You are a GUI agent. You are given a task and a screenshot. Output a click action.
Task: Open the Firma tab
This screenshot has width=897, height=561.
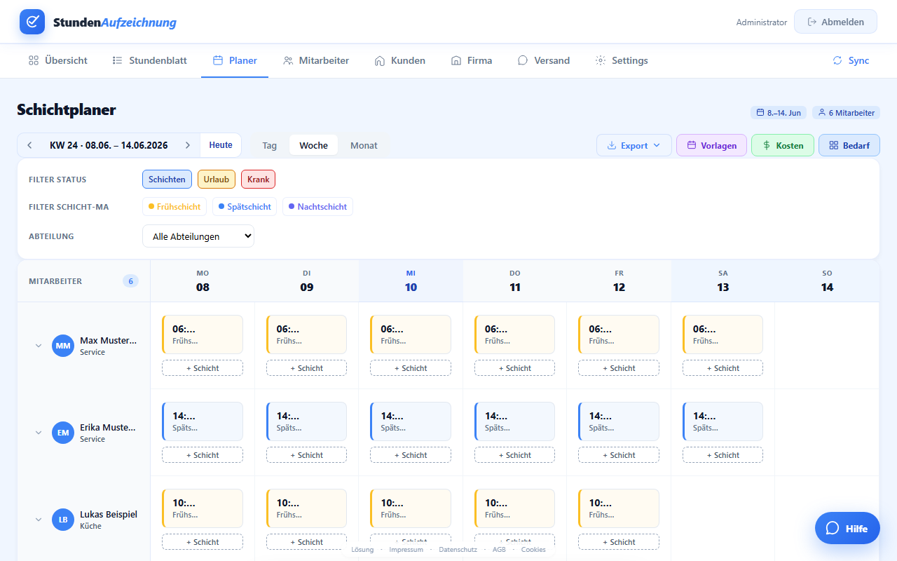(472, 60)
